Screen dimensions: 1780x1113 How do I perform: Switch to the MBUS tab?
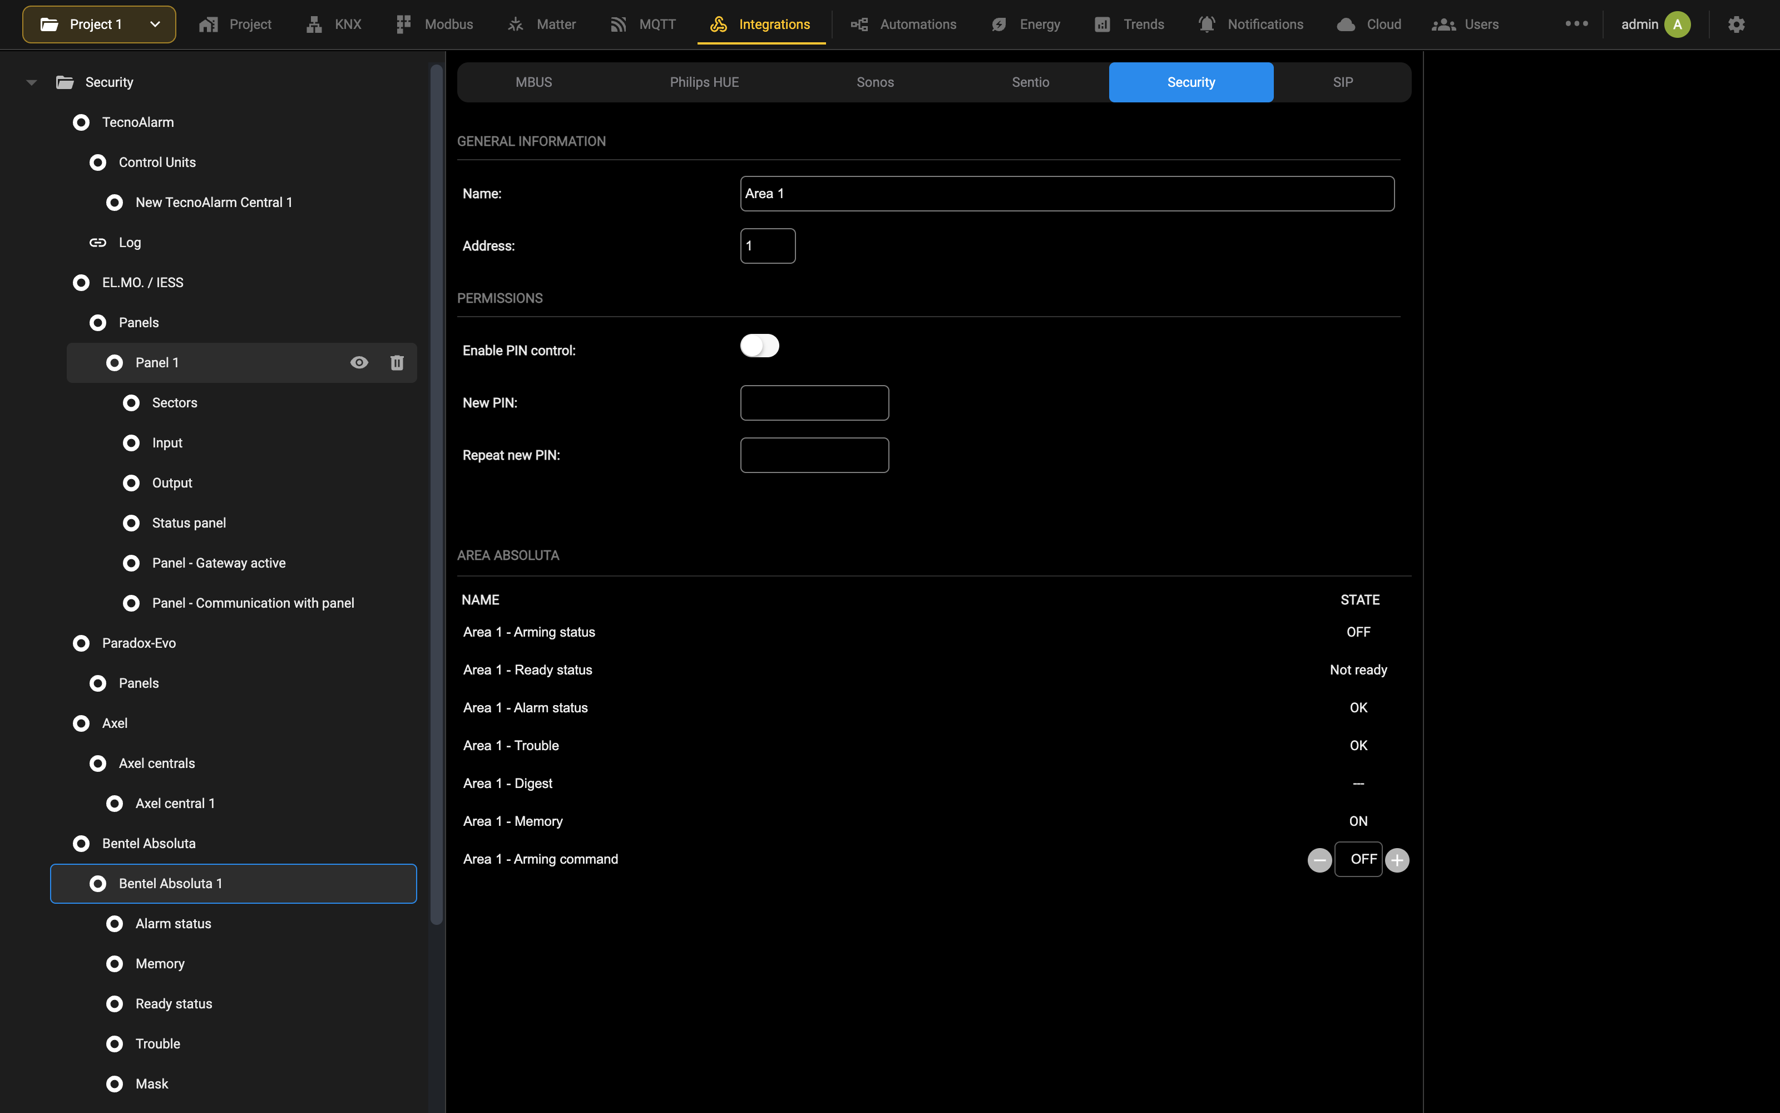(x=533, y=82)
